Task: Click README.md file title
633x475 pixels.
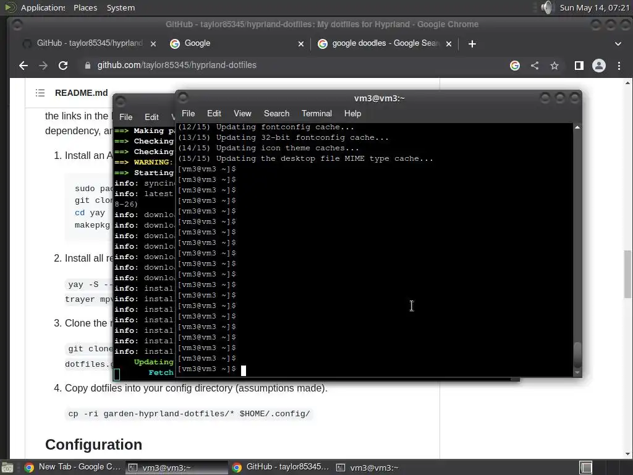Action: coord(82,93)
